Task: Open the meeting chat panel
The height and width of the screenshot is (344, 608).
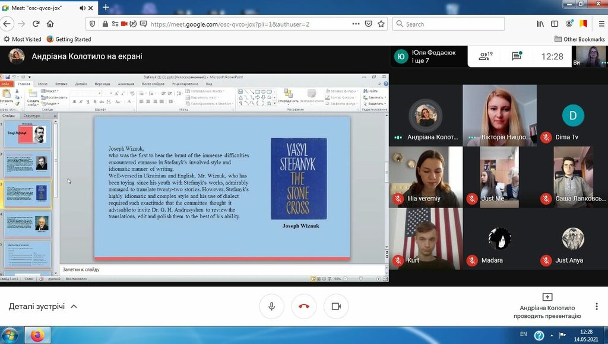Action: 517,56
